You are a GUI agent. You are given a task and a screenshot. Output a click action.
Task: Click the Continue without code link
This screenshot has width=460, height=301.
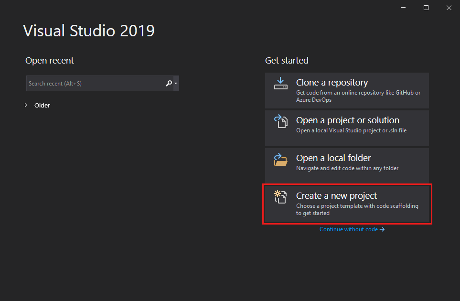(349, 229)
